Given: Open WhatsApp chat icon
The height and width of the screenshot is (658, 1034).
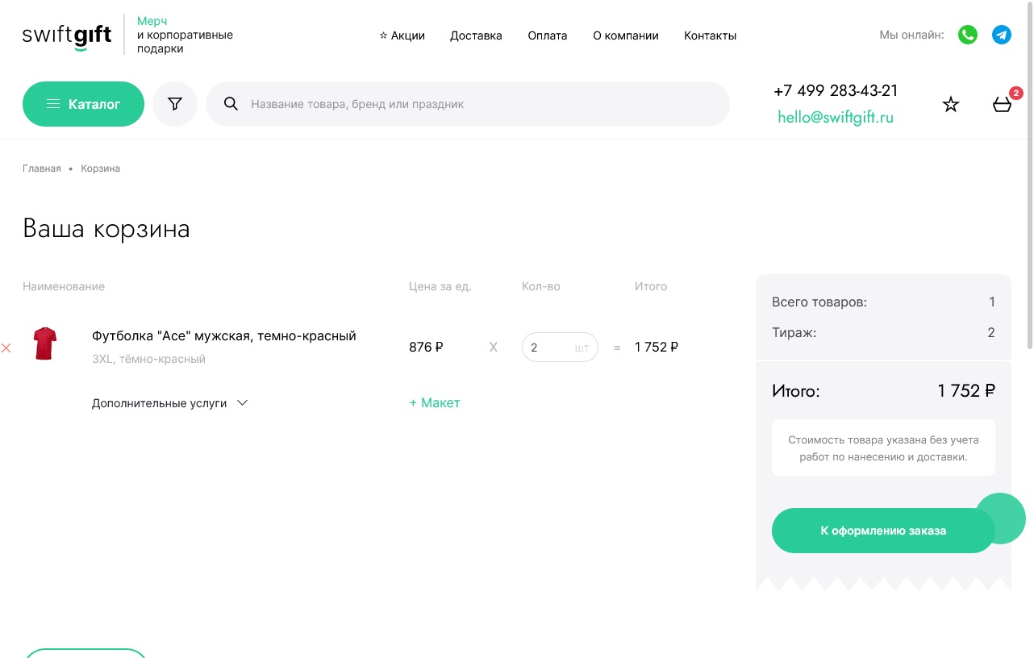Looking at the screenshot, I should click(x=968, y=35).
